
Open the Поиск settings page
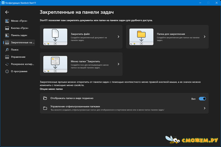point(19,50)
